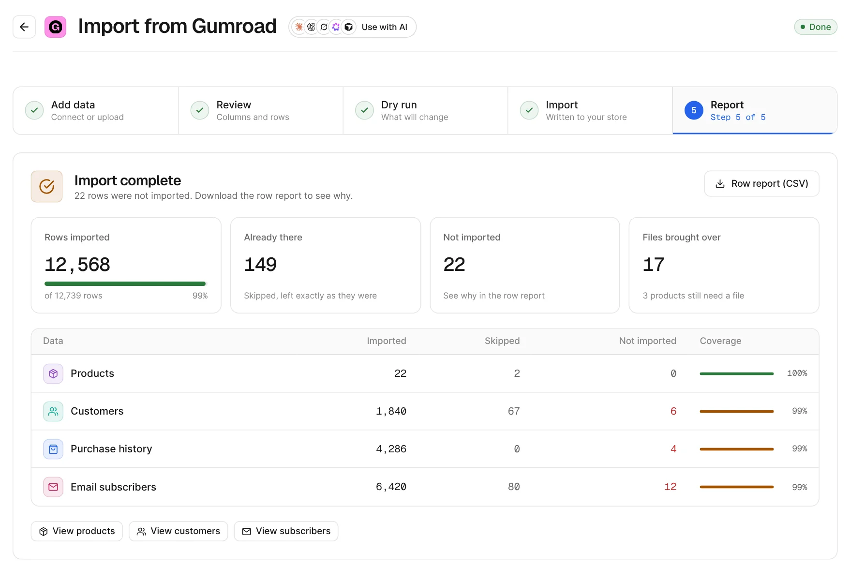
Task: Click the Done status badge
Action: tap(815, 27)
